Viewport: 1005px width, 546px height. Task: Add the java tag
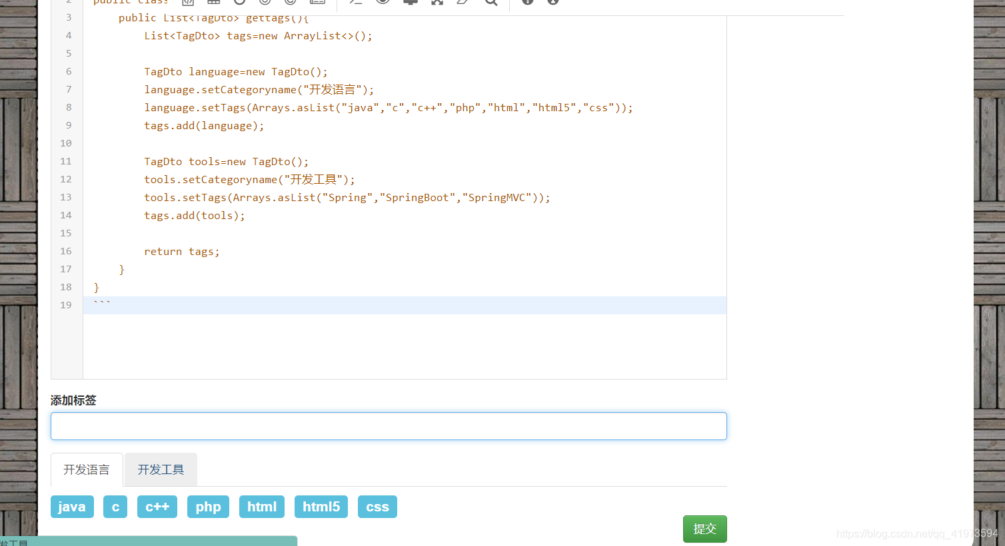pos(72,507)
